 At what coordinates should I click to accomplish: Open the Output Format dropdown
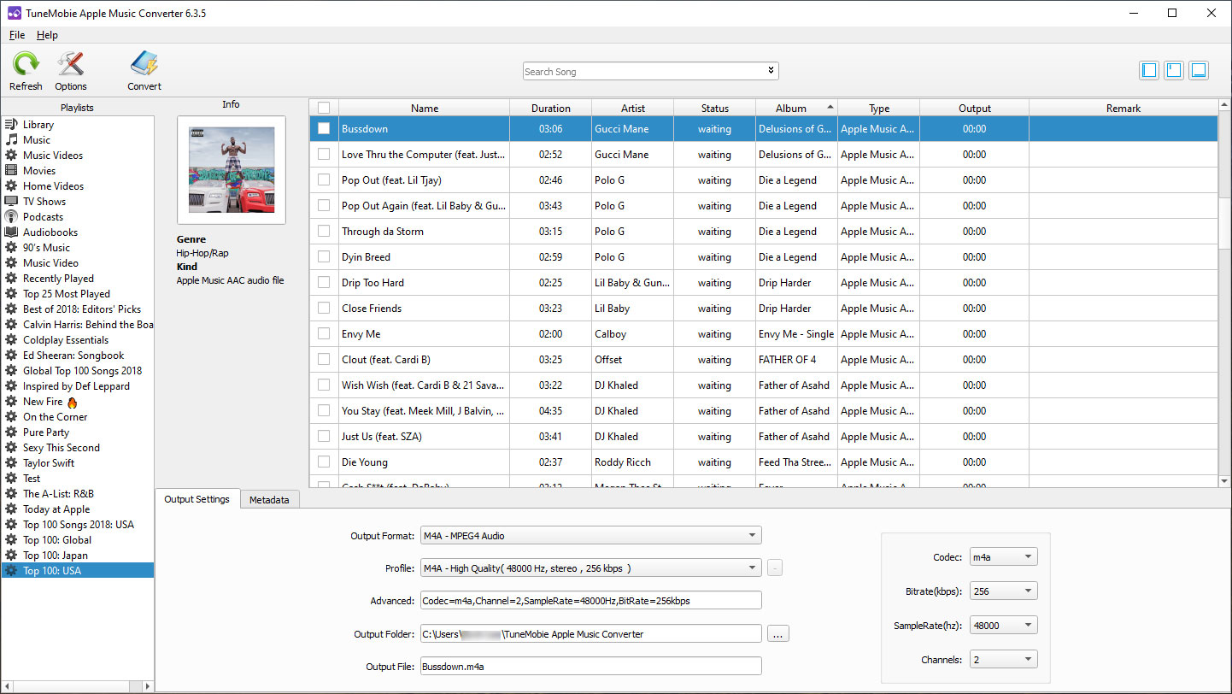point(590,536)
